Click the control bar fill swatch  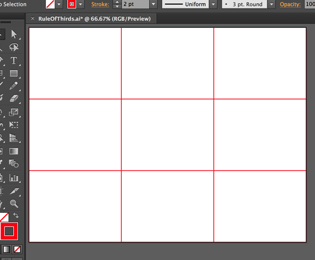pyautogui.click(x=50, y=4)
